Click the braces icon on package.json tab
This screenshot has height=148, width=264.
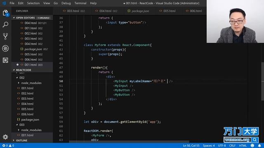(129, 11)
